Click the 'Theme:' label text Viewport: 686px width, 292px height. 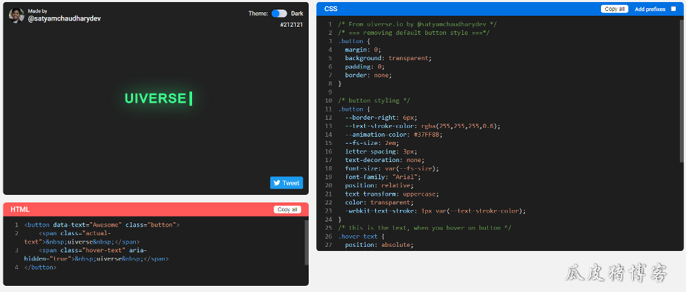pyautogui.click(x=258, y=13)
